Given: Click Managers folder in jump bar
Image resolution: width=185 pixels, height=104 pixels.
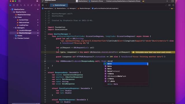Looking at the screenshot, I should pos(71,8).
